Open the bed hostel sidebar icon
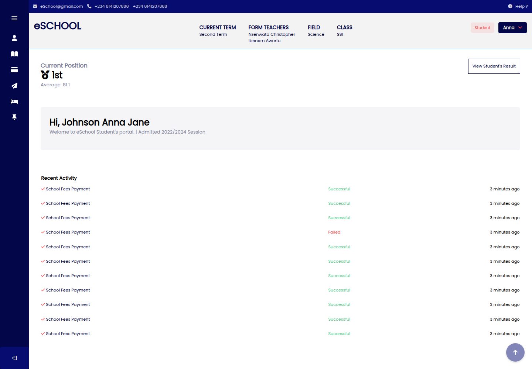This screenshot has width=532, height=369. coord(14,101)
